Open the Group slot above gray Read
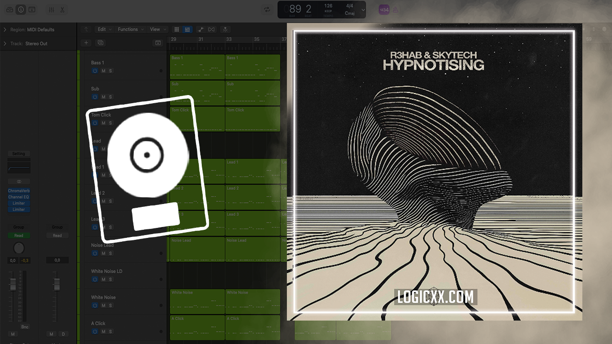Image resolution: width=612 pixels, height=344 pixels. (57, 227)
